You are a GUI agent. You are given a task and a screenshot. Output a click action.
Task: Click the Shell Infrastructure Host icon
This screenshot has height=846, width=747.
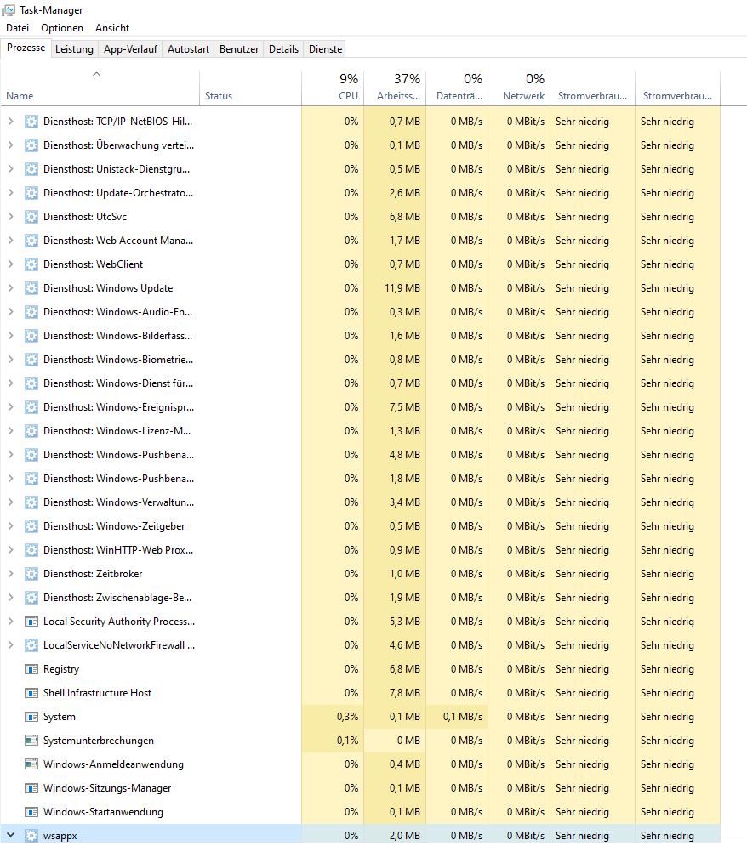31,693
